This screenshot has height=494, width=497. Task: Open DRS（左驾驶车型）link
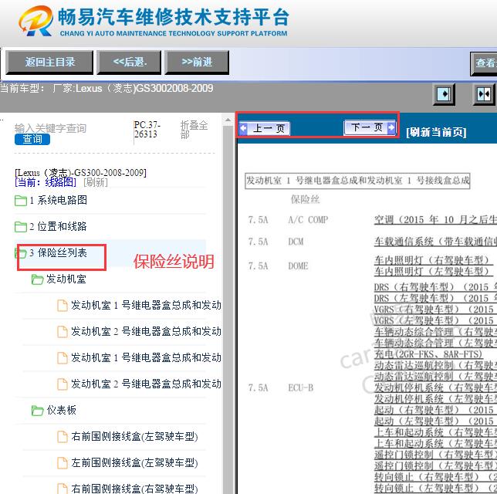tap(435, 298)
